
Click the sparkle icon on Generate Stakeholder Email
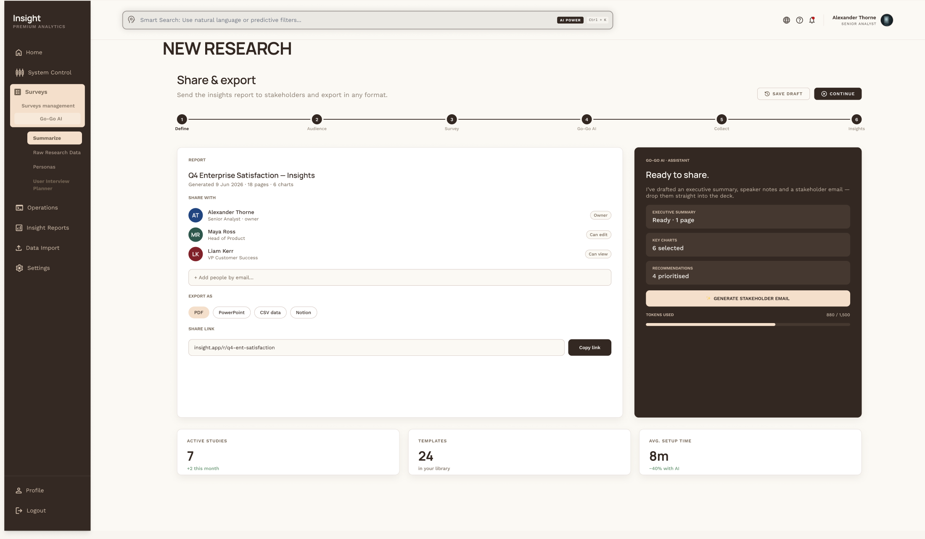click(708, 299)
